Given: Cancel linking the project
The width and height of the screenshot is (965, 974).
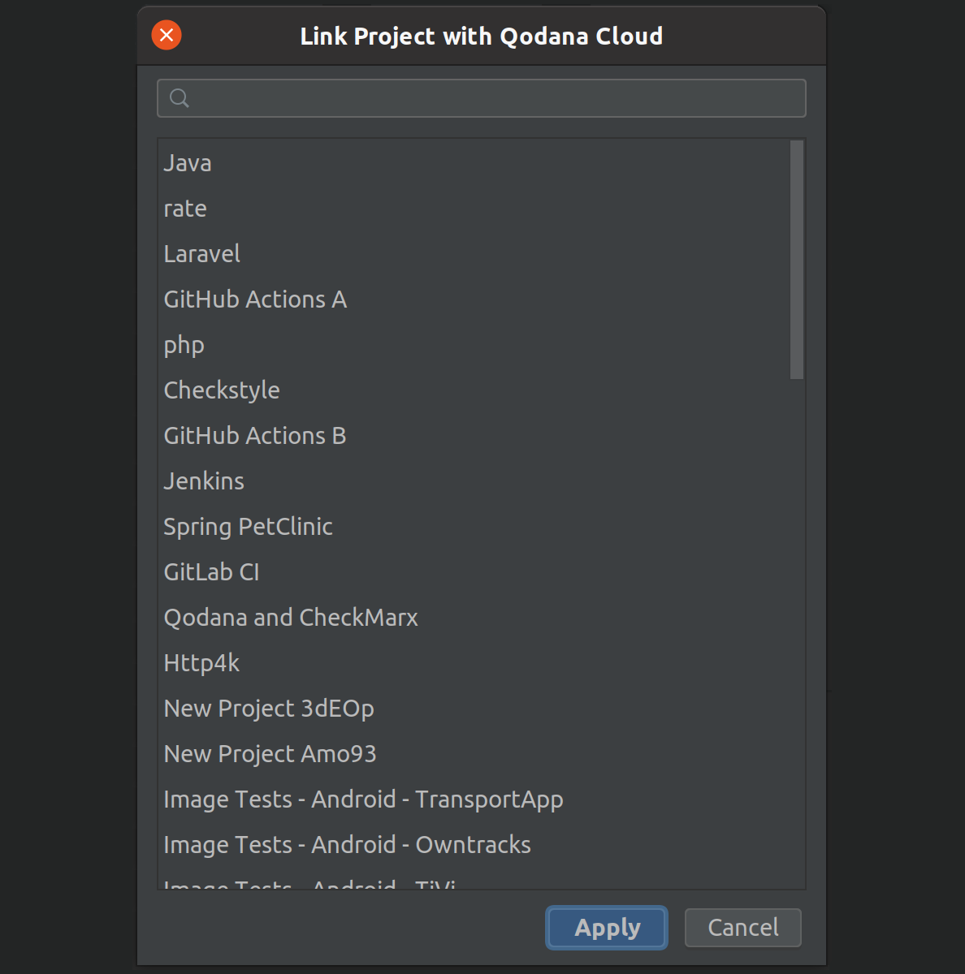Looking at the screenshot, I should coord(742,927).
